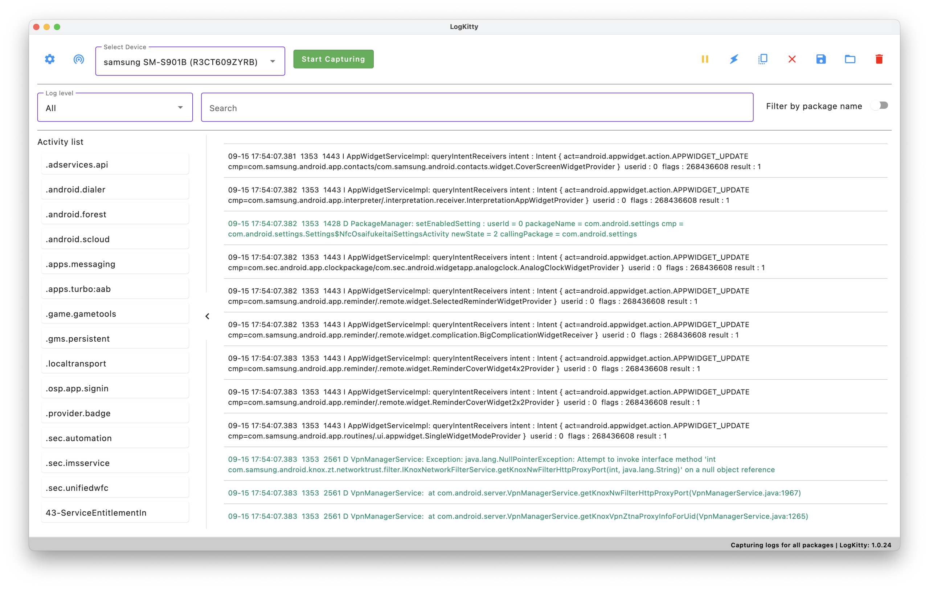The height and width of the screenshot is (589, 929).
Task: Select .apps.turbo:aab activity
Action: [115, 289]
